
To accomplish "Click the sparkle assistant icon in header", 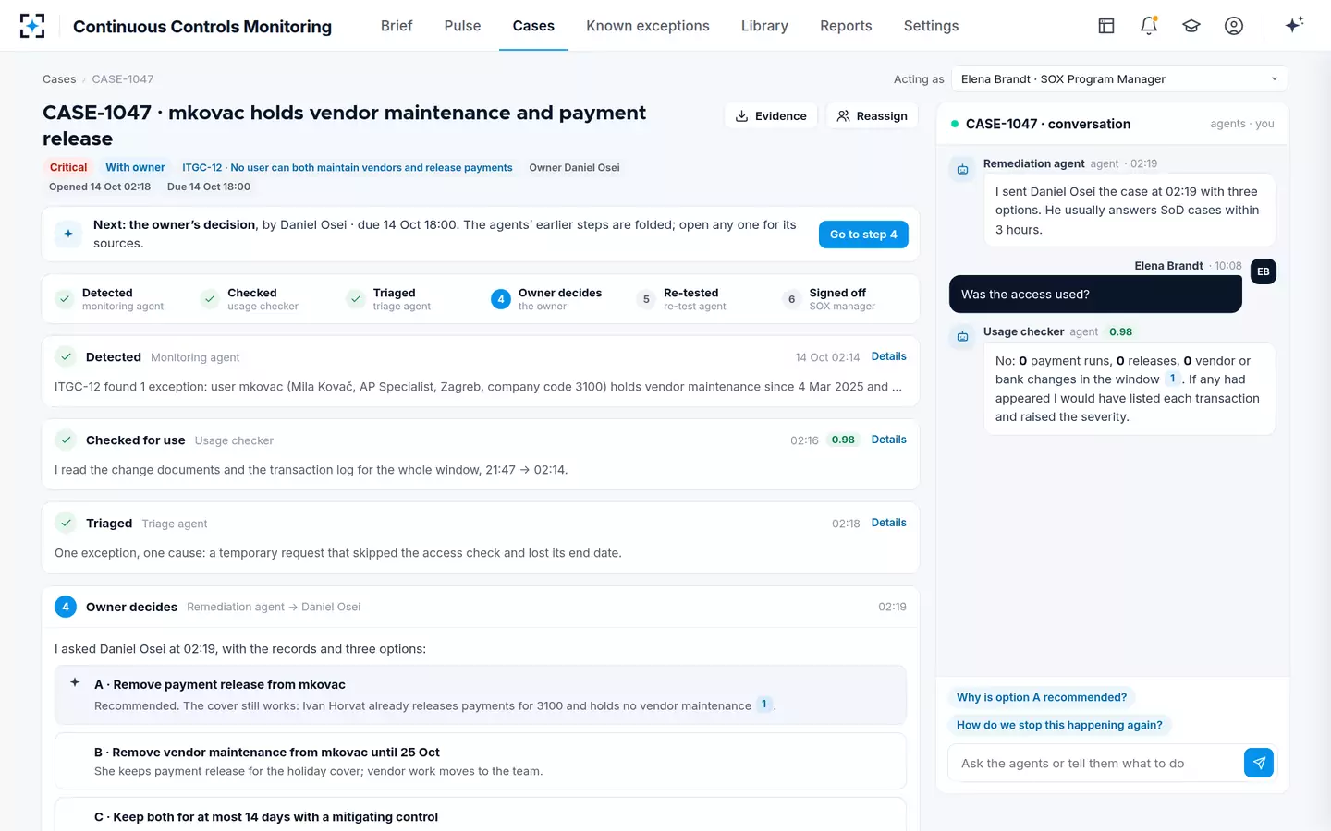I will 1294,25.
